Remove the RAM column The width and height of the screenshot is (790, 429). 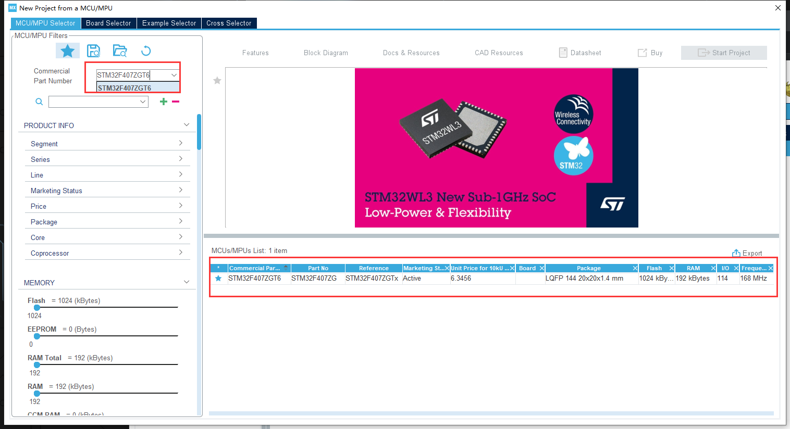pyautogui.click(x=713, y=268)
